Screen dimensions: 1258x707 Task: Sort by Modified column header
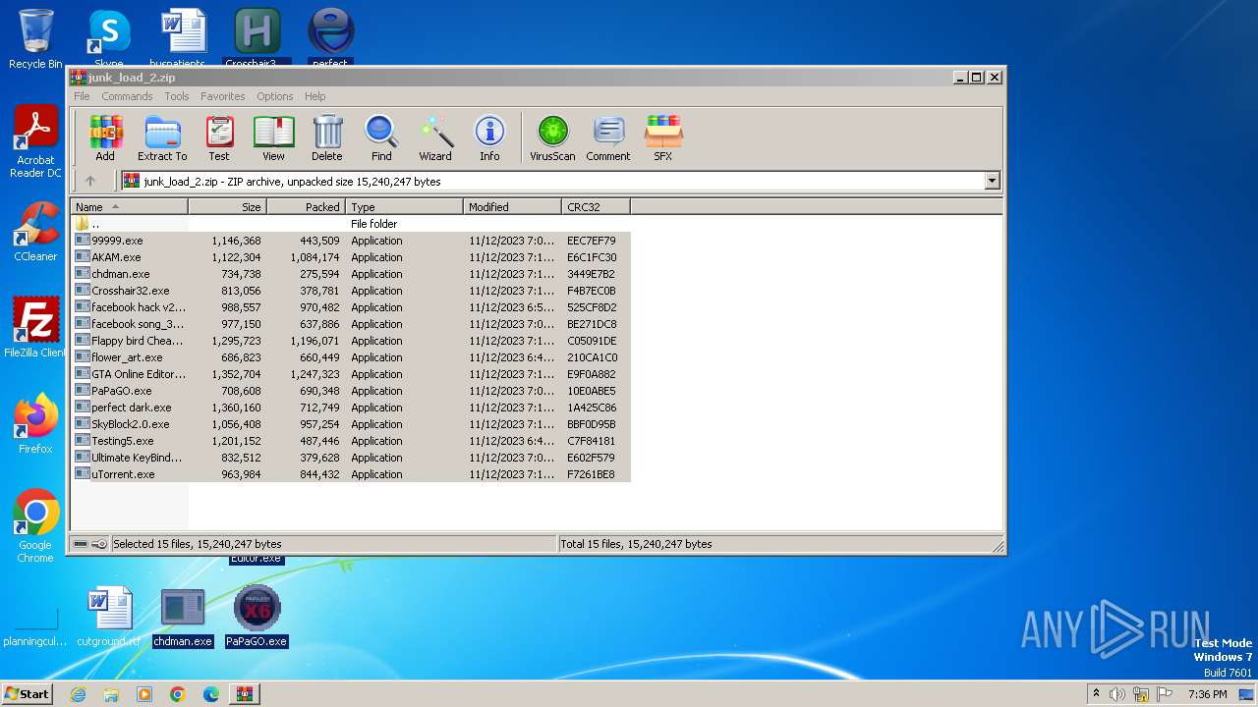[513, 207]
